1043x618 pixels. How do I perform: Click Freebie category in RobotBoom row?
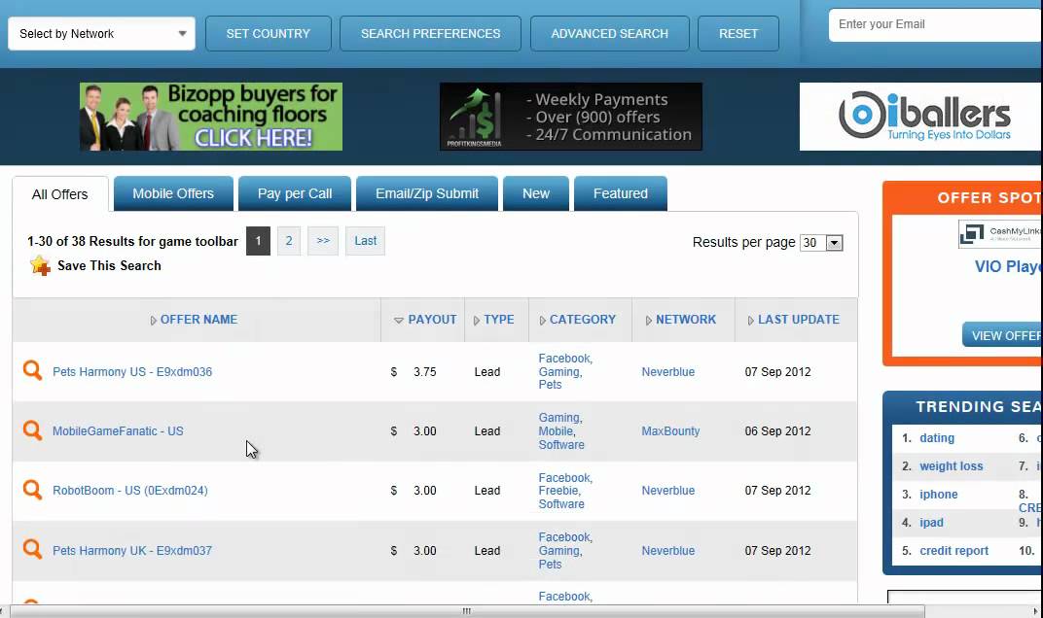(559, 491)
